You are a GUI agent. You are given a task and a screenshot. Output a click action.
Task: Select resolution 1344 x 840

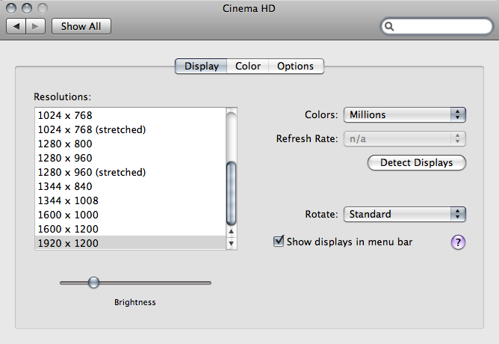pyautogui.click(x=131, y=186)
